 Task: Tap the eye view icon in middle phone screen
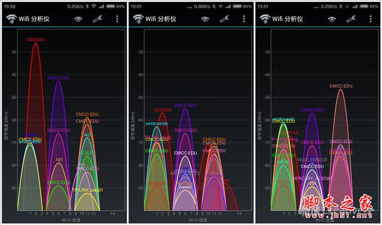click(x=205, y=19)
